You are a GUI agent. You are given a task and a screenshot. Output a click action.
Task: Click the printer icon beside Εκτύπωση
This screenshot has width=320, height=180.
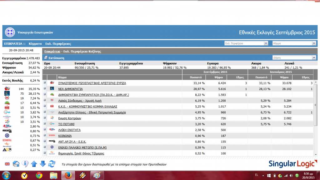46,58
